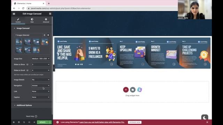
Task: Click the Need Help question icon
Action: 36,116
